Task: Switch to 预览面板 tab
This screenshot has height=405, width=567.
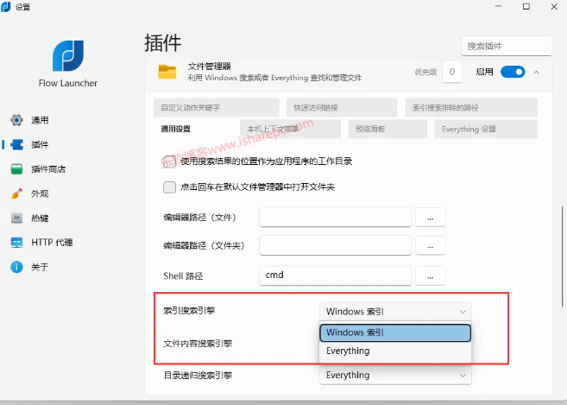Action: 387,129
